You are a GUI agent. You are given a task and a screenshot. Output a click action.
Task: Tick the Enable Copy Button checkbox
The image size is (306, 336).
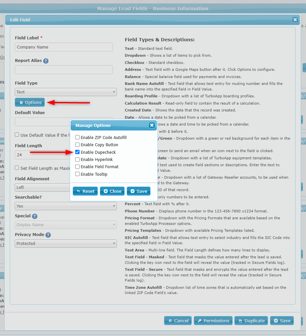click(78, 145)
